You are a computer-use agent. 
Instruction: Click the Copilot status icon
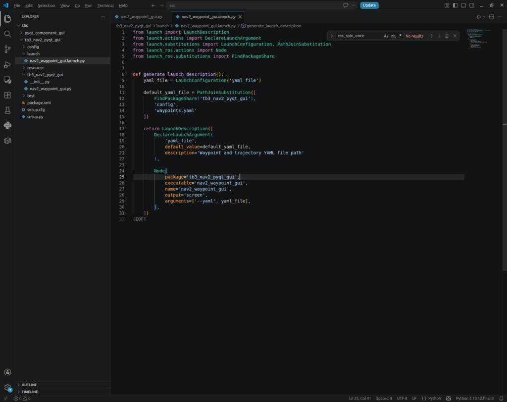coord(449,399)
